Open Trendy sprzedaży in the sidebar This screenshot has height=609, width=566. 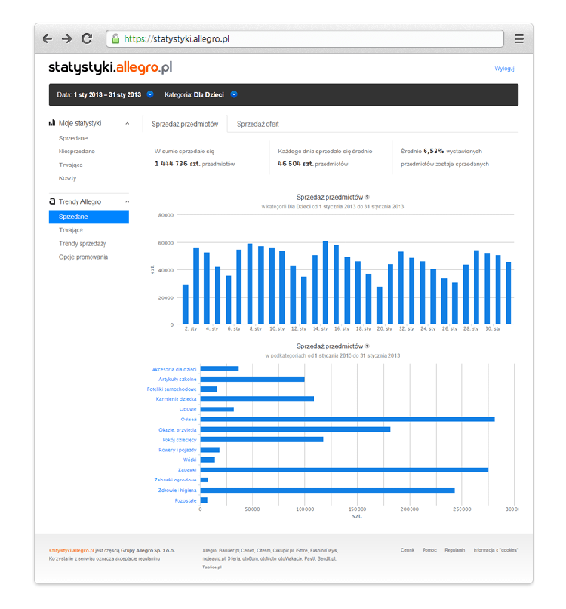point(82,244)
